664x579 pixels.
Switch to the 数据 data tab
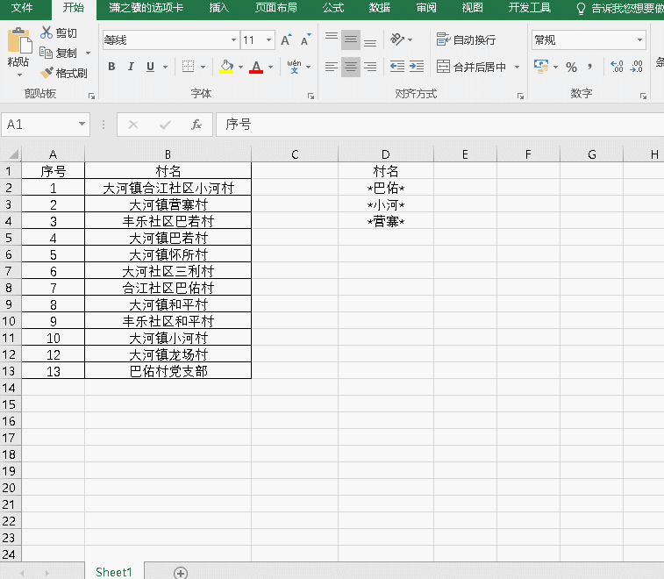[380, 8]
